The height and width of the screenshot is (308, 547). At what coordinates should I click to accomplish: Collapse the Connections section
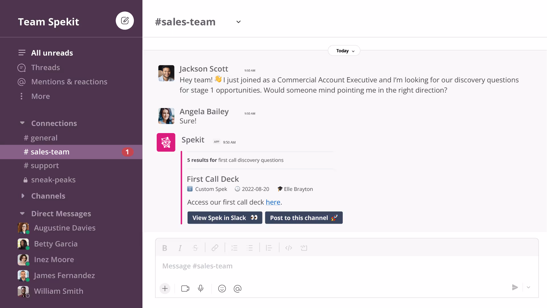(x=22, y=123)
